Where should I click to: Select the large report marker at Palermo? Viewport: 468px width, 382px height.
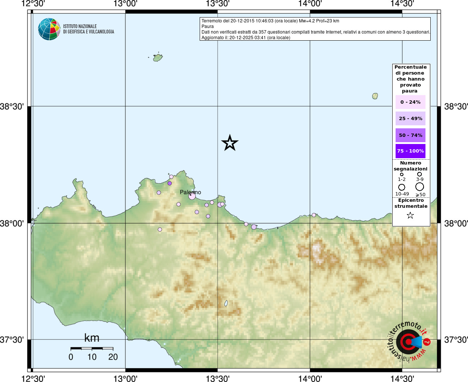coord(192,196)
